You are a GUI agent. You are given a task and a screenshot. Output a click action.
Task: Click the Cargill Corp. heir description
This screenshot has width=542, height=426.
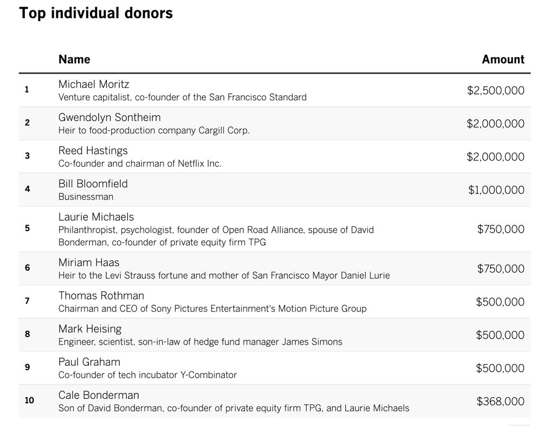[x=154, y=130]
